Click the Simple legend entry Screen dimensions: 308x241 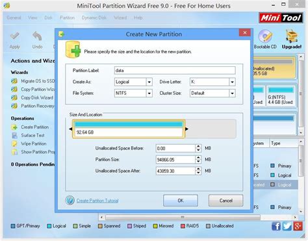pyautogui.click(x=82, y=226)
